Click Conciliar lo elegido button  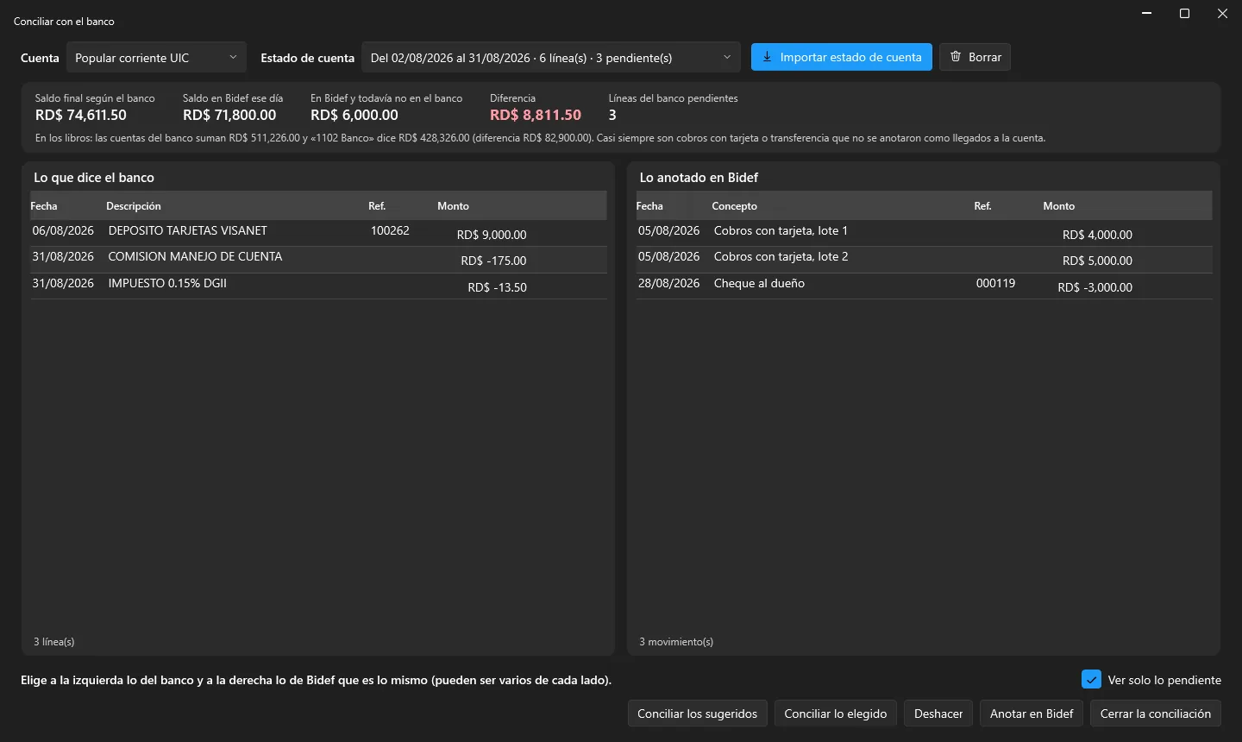click(836, 714)
